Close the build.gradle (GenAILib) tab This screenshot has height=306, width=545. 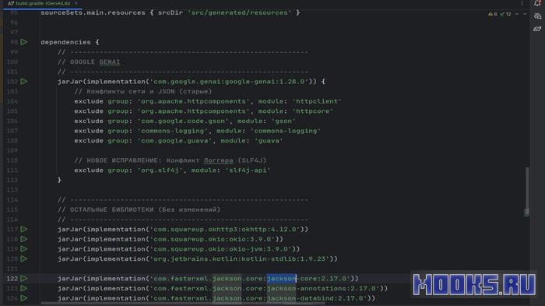click(76, 3)
